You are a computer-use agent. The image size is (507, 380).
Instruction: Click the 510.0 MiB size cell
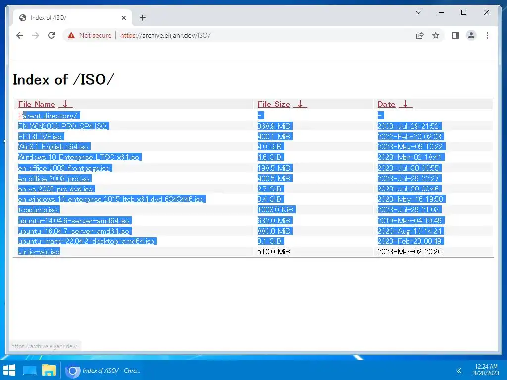[x=273, y=252]
